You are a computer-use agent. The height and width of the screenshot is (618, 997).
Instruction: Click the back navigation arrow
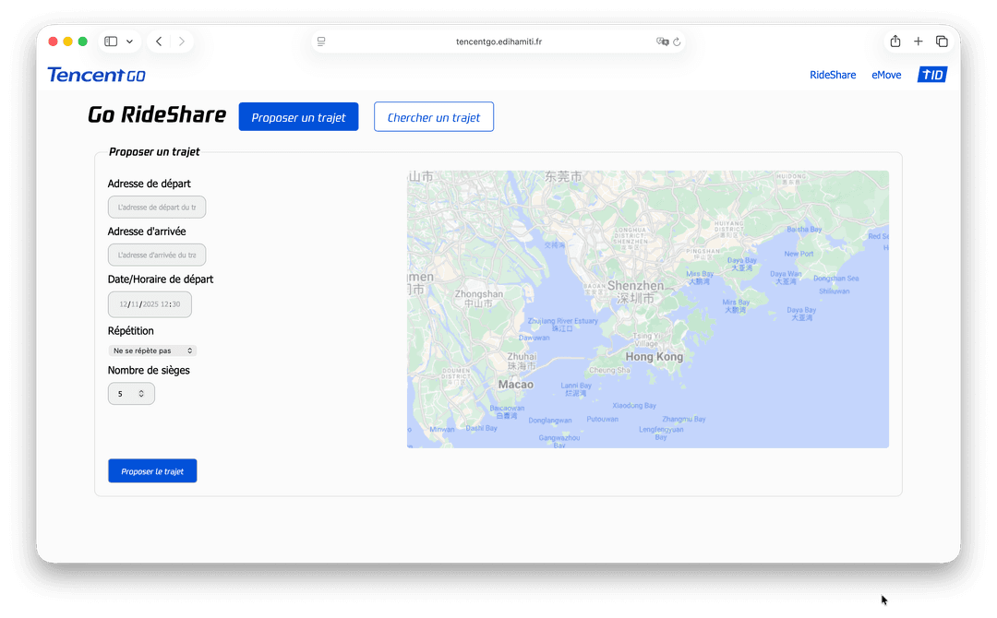pyautogui.click(x=158, y=41)
